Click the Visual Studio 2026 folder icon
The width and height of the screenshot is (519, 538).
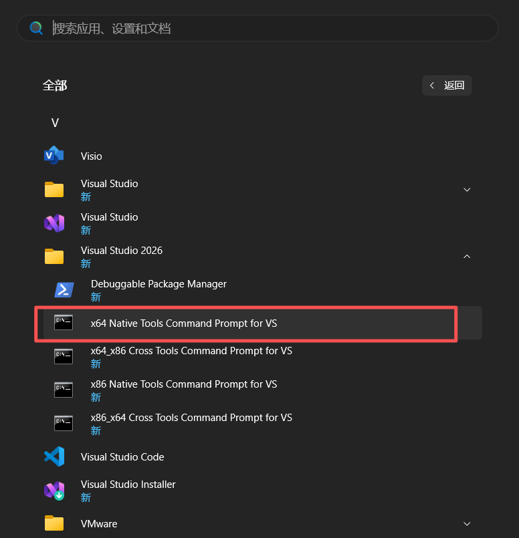coord(54,256)
